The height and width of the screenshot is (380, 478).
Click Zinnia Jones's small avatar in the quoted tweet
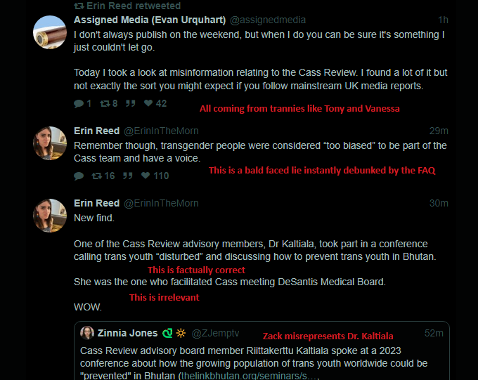click(87, 333)
